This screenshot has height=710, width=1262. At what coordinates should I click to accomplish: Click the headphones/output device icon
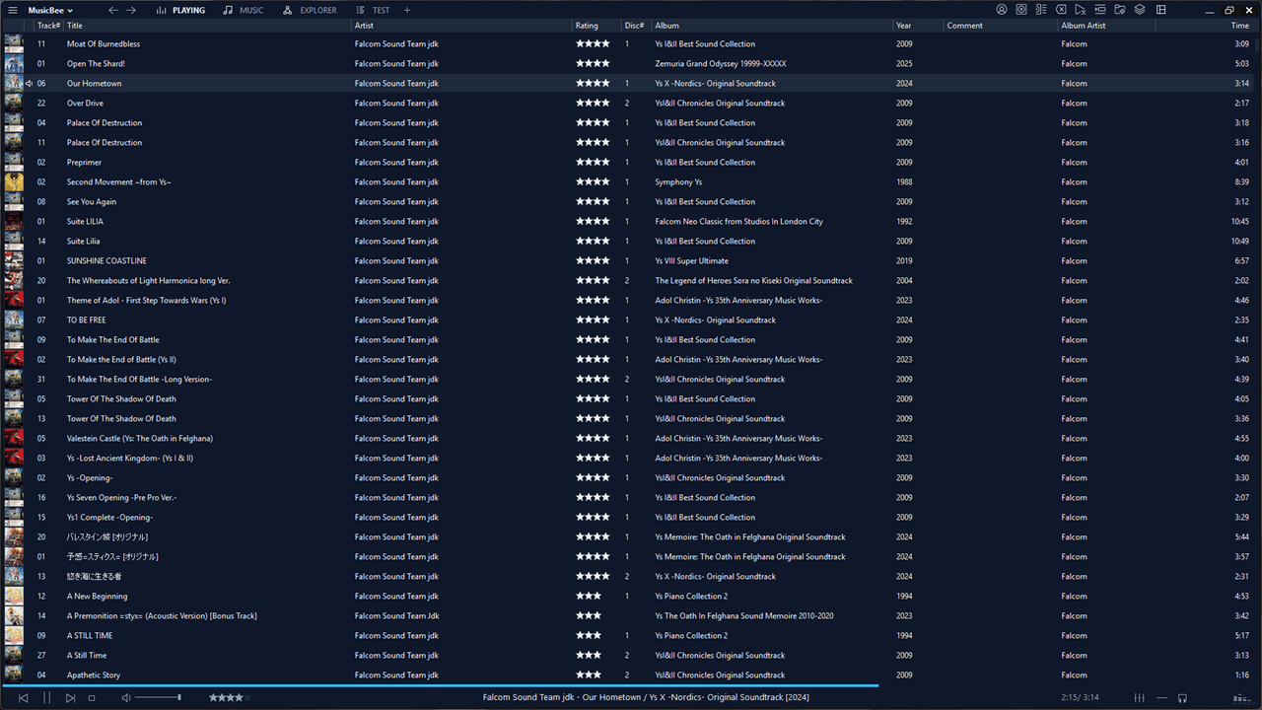pos(1182,698)
